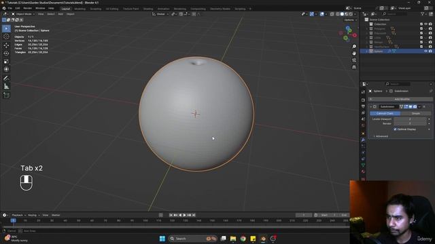Open the Scene properties tab
The image size is (435, 244).
click(363, 119)
